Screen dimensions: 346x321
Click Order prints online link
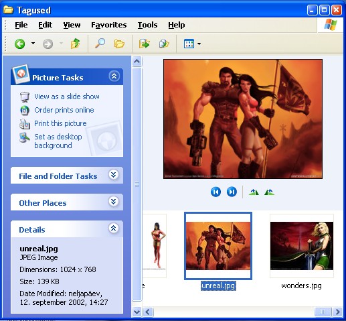coord(64,110)
